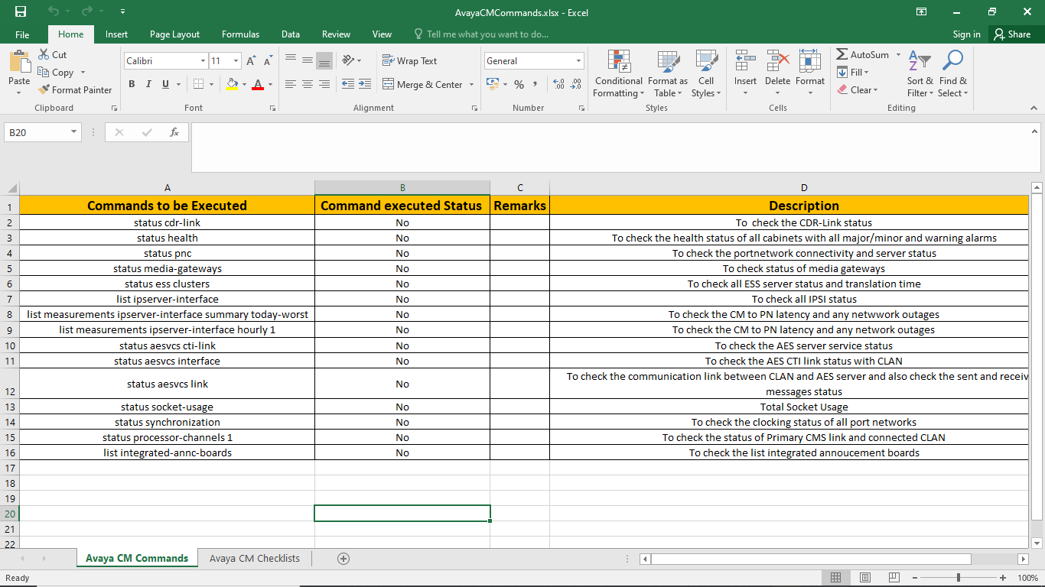Click Tell me what you want to do box

tap(480, 34)
